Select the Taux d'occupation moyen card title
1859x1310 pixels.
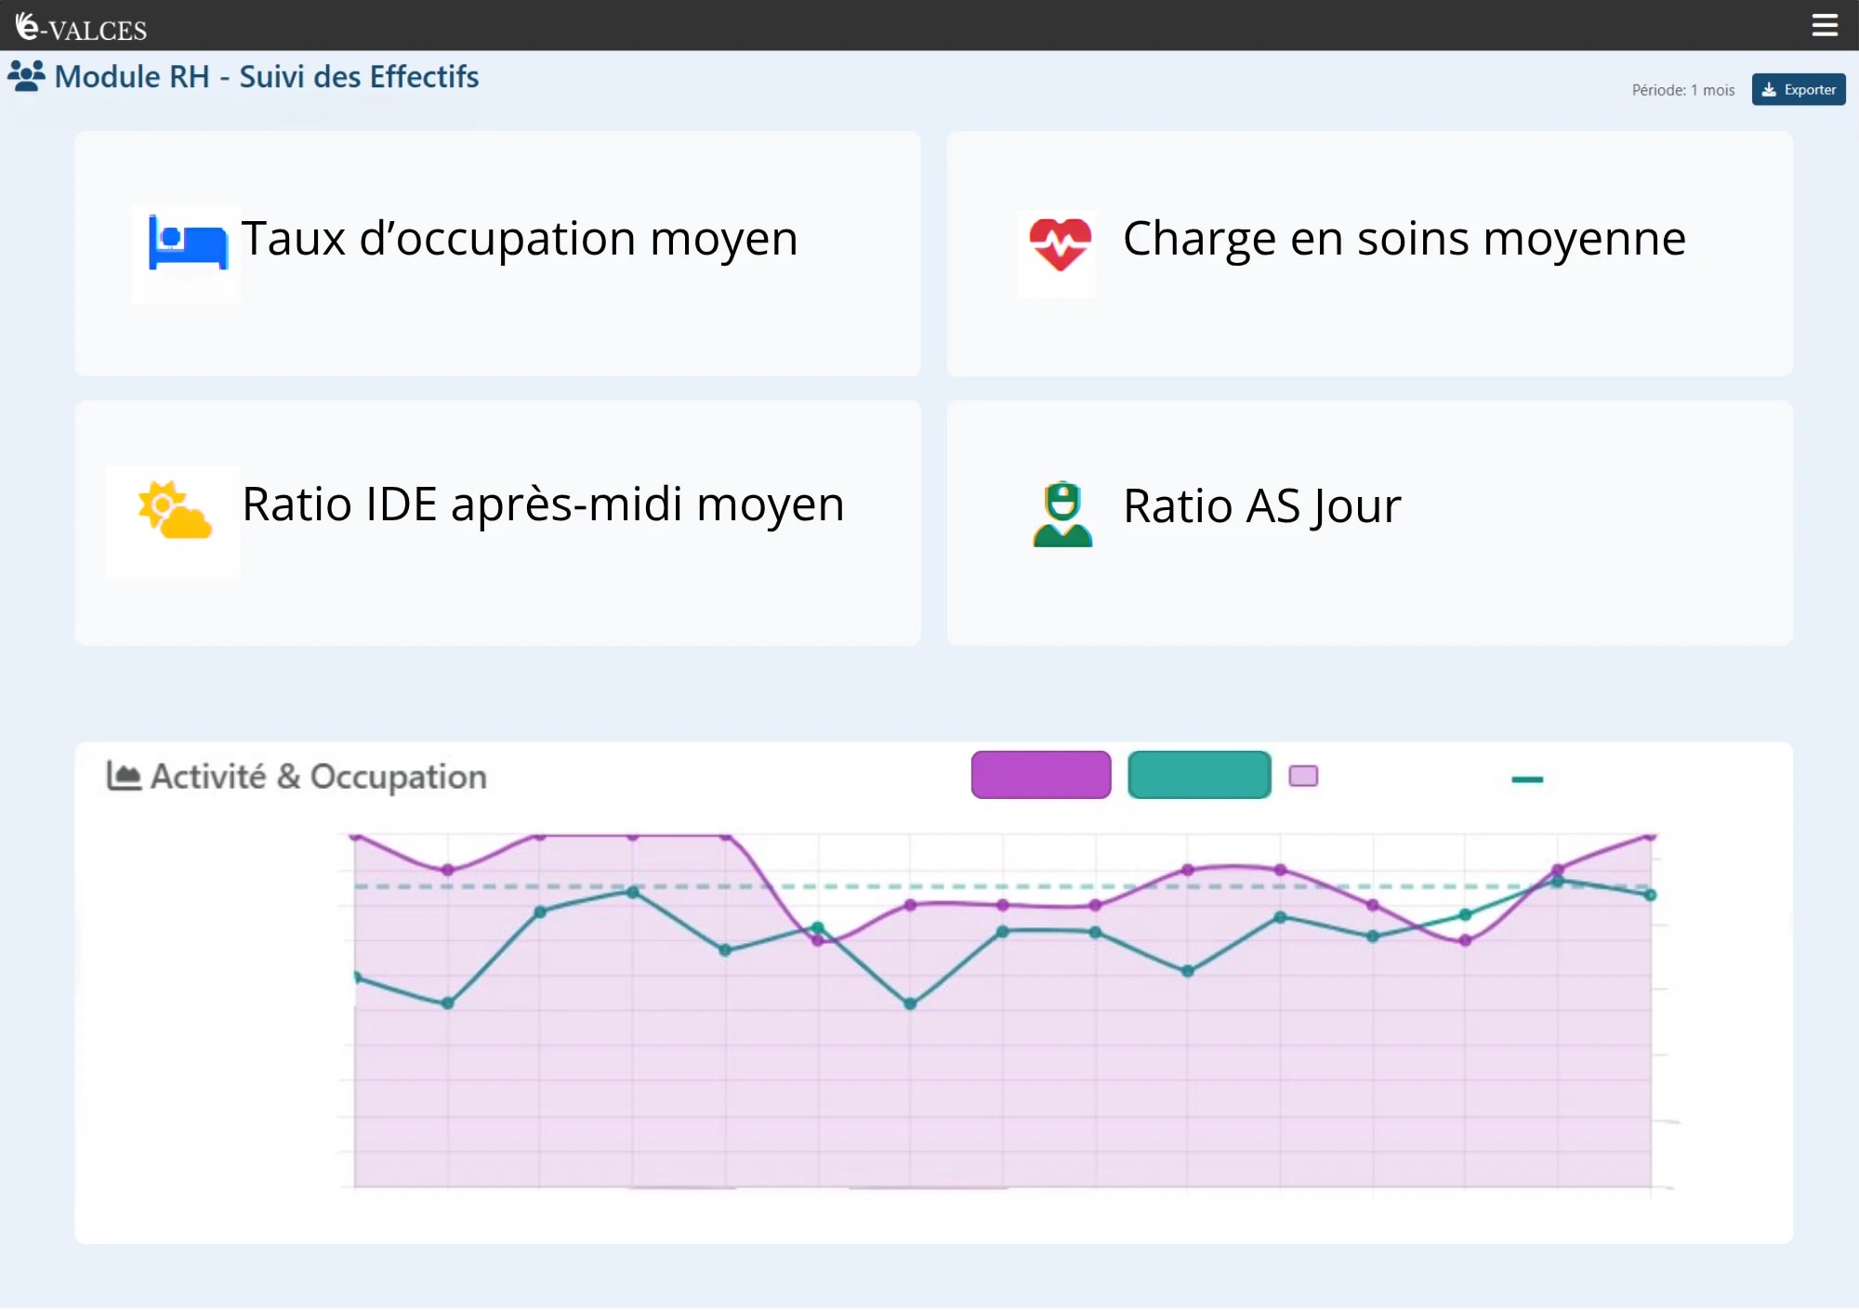point(520,239)
